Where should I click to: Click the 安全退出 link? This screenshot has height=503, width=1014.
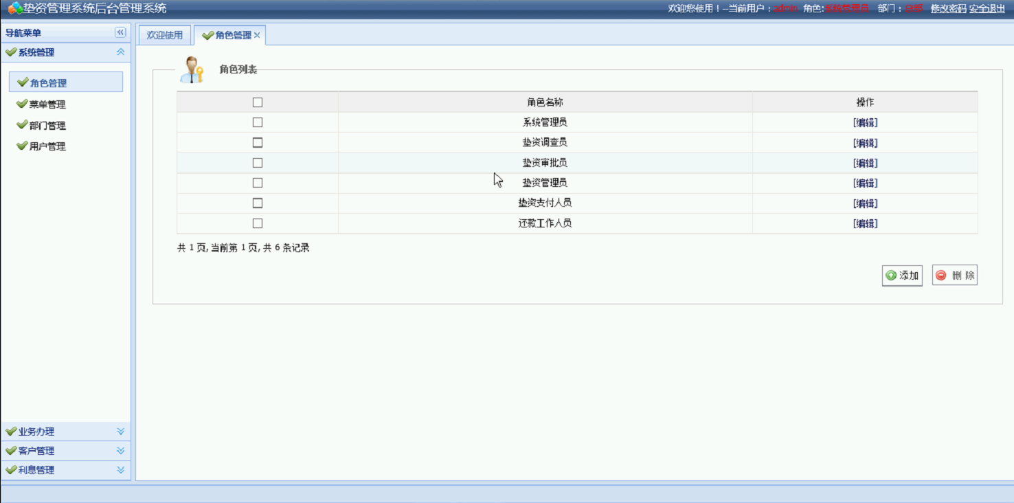pyautogui.click(x=987, y=9)
